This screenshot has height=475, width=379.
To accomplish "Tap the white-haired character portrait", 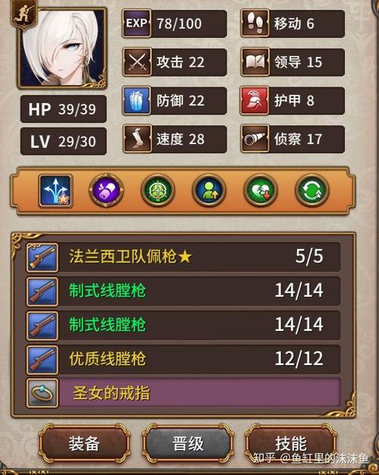I will coord(62,48).
